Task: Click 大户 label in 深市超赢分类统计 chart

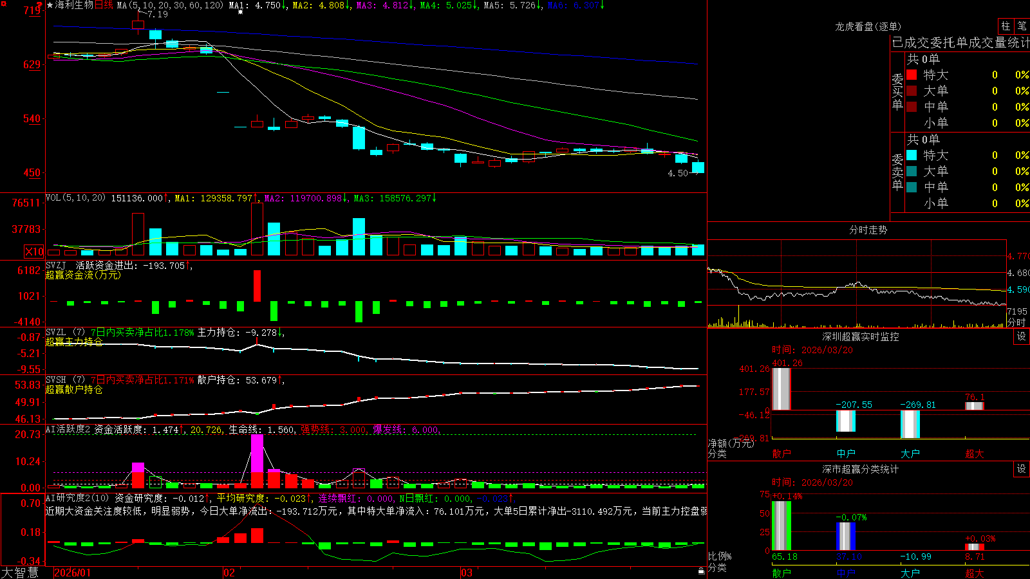Action: click(x=910, y=573)
